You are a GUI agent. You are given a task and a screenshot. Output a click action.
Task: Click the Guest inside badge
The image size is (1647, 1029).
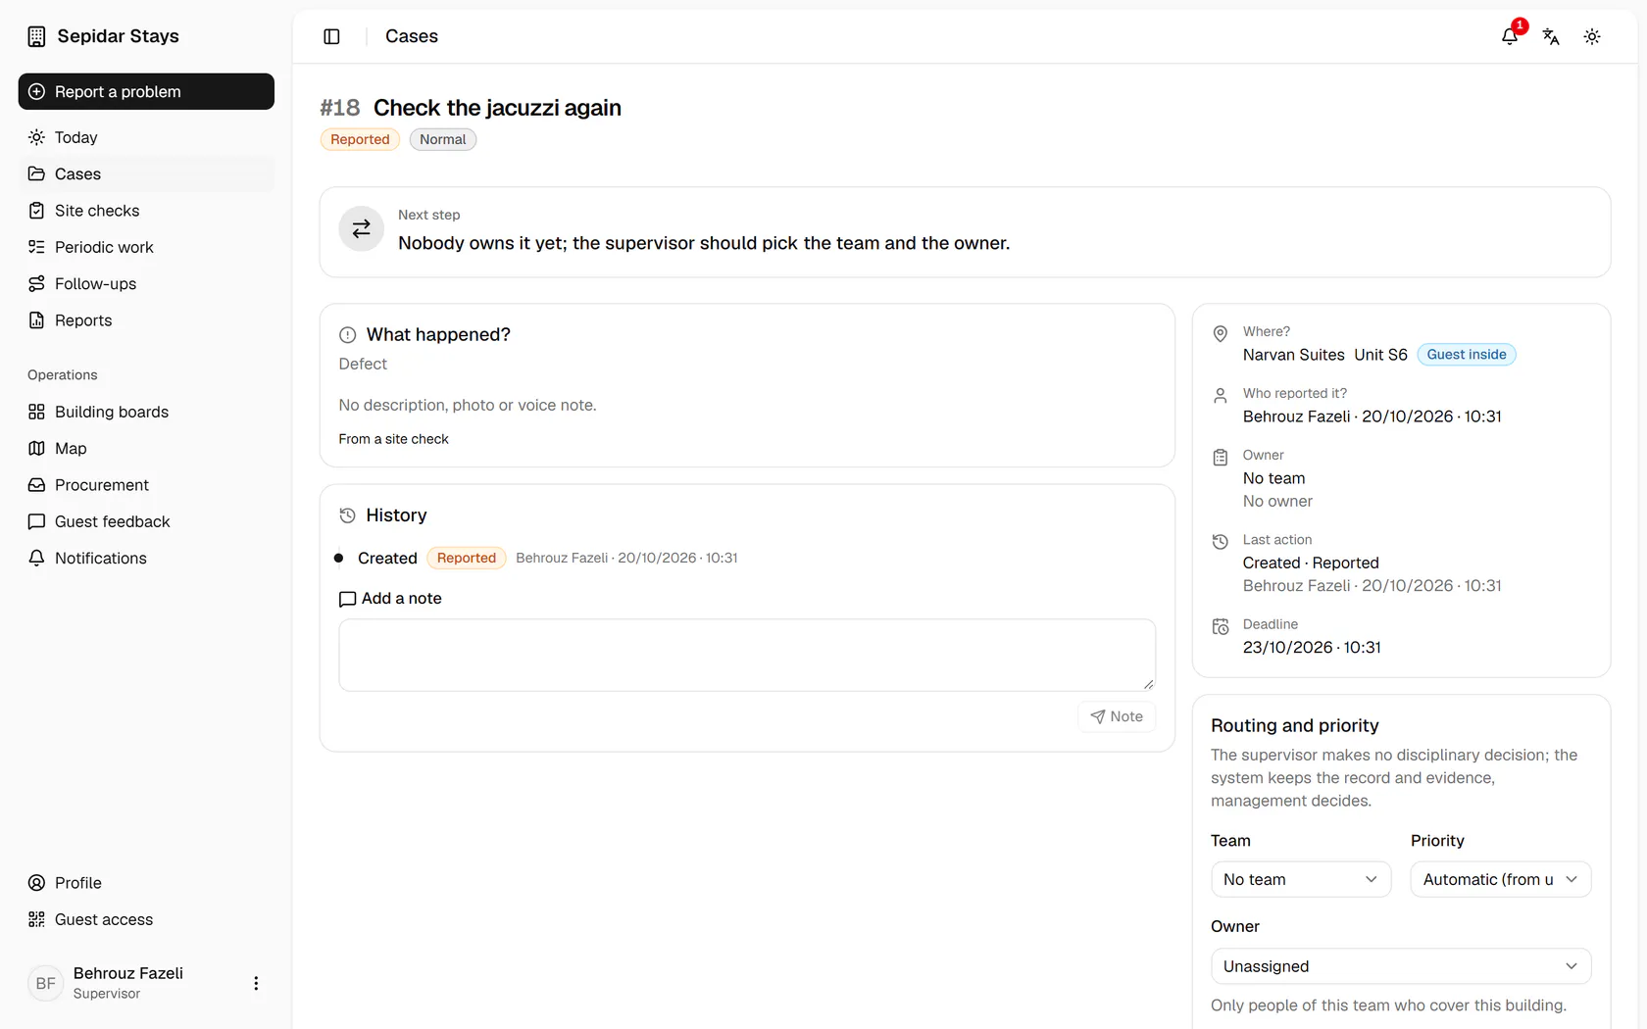click(x=1467, y=355)
